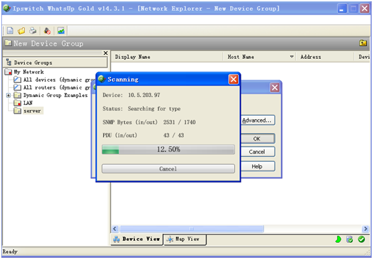
Task: Click the left arrow of horizontal scrollbar
Action: [115, 229]
